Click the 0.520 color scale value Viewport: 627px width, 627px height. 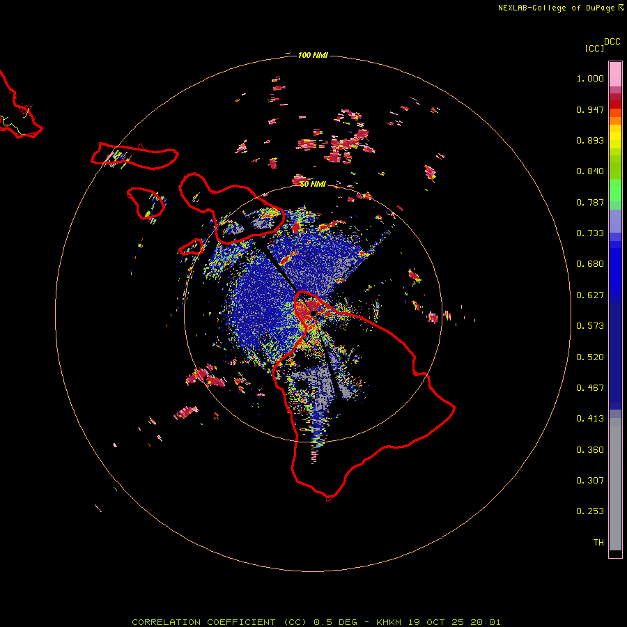click(590, 357)
